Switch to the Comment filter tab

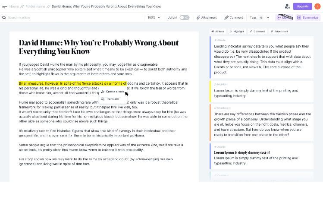point(257,32)
